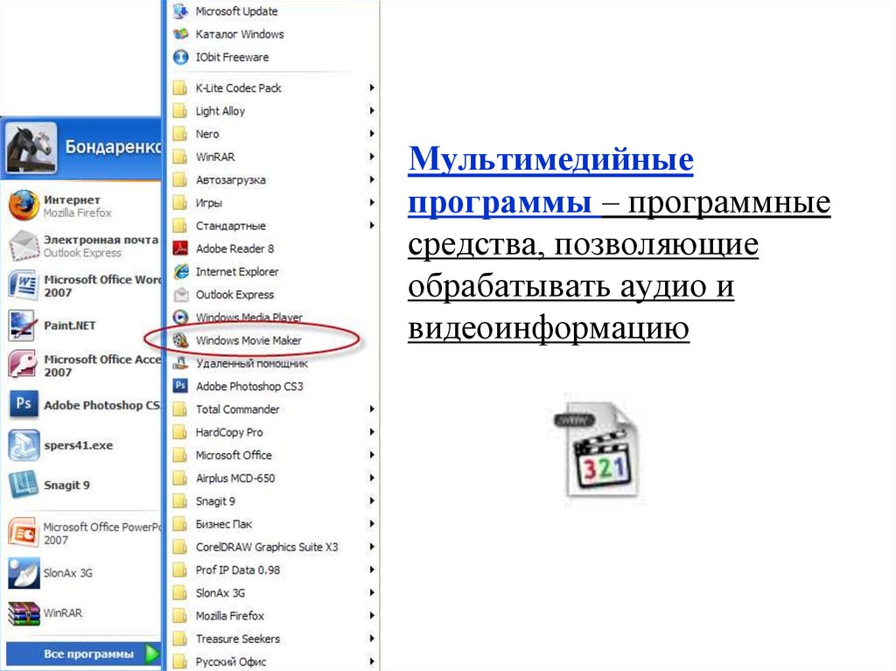Click the green arrow beside Все программы
Viewport: 896px width, 671px height.
click(x=152, y=654)
